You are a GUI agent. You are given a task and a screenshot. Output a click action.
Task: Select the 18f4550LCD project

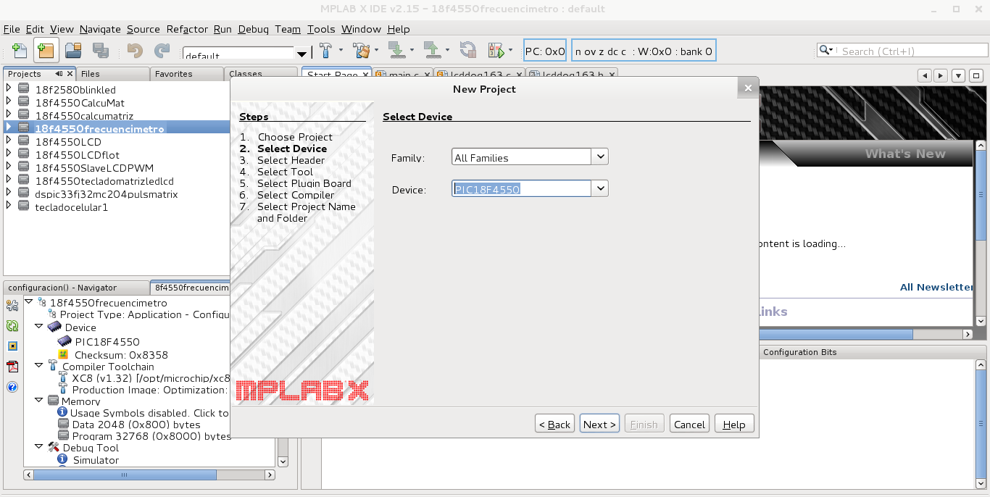pyautogui.click(x=68, y=141)
